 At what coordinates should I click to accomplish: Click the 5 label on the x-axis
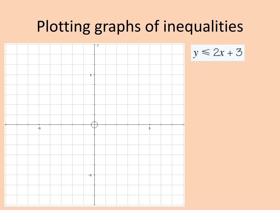click(150, 128)
